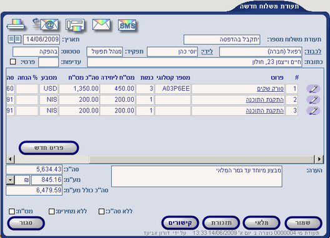Click total including VAT field 6,479.59

click(x=34, y=191)
